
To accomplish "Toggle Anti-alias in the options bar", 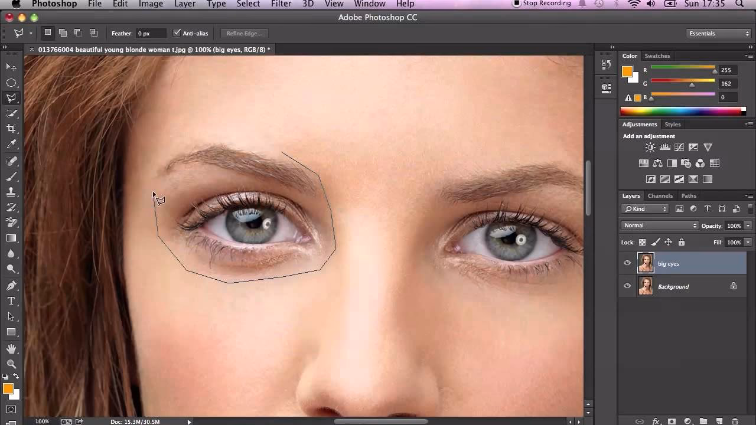I will (x=177, y=32).
